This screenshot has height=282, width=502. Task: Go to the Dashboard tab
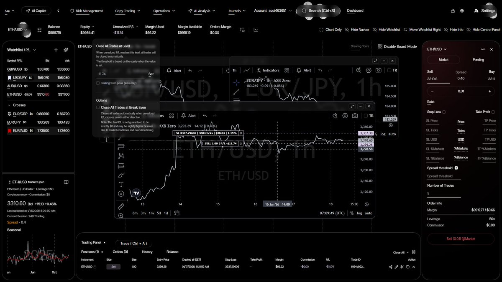tap(355, 11)
